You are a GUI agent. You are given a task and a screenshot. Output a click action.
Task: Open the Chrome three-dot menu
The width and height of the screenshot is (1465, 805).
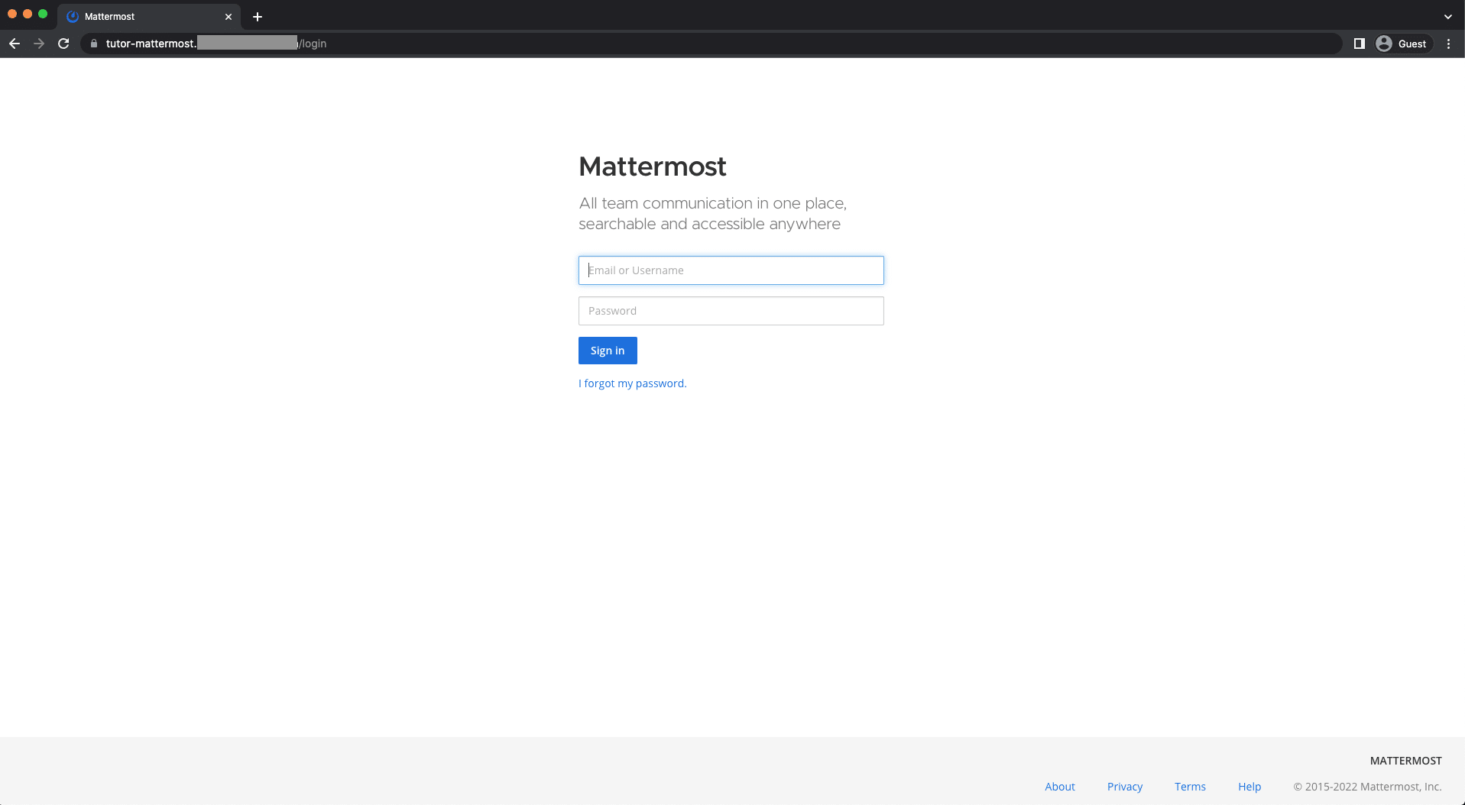coord(1448,44)
